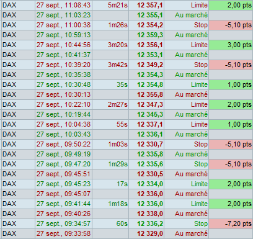Click timestamp 27 sept., 09:41:44

coord(63,204)
